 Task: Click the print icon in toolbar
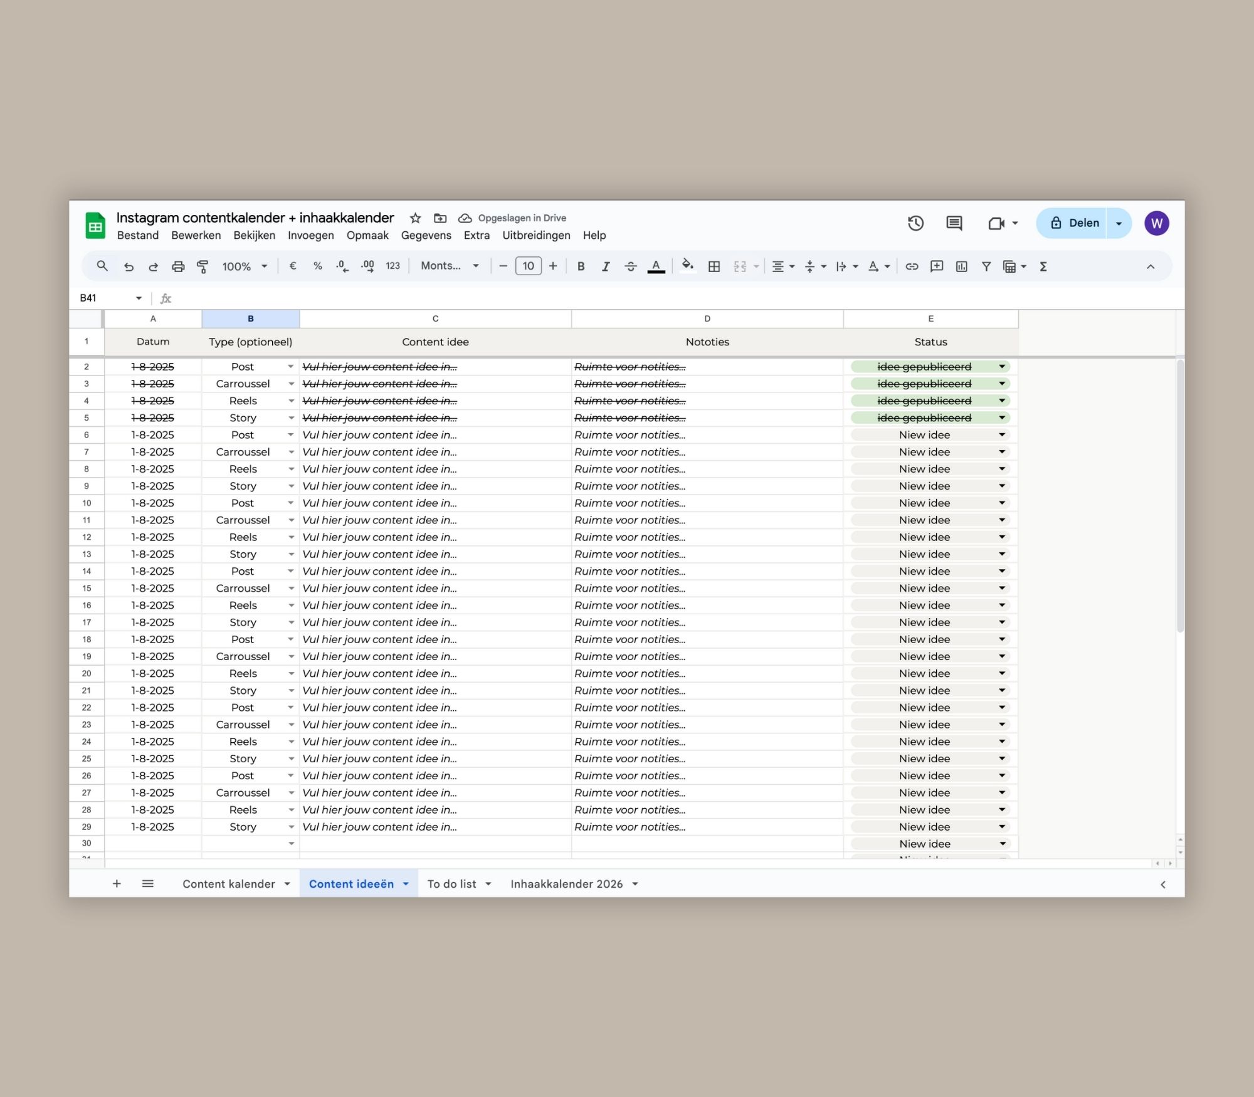178,266
